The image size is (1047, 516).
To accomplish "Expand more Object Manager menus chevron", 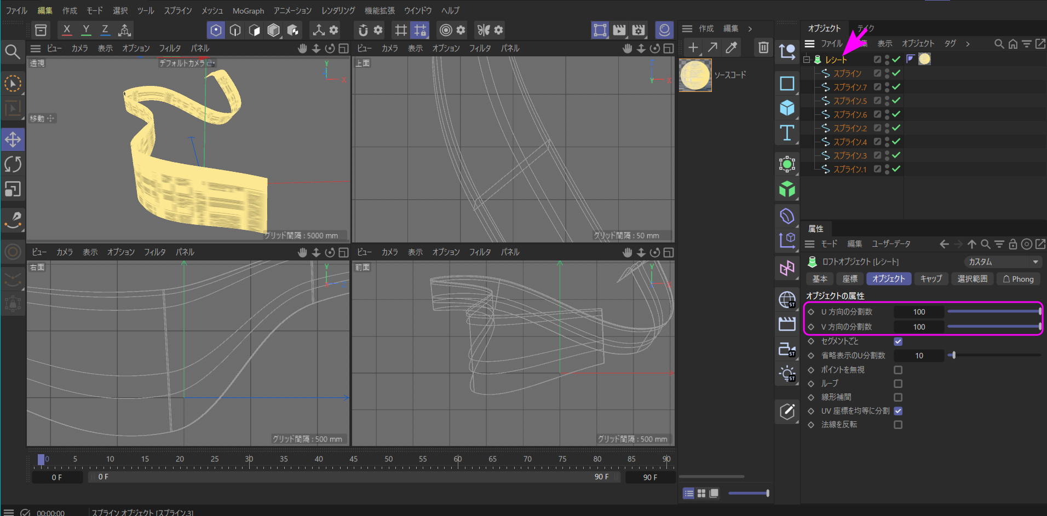I will click(968, 44).
